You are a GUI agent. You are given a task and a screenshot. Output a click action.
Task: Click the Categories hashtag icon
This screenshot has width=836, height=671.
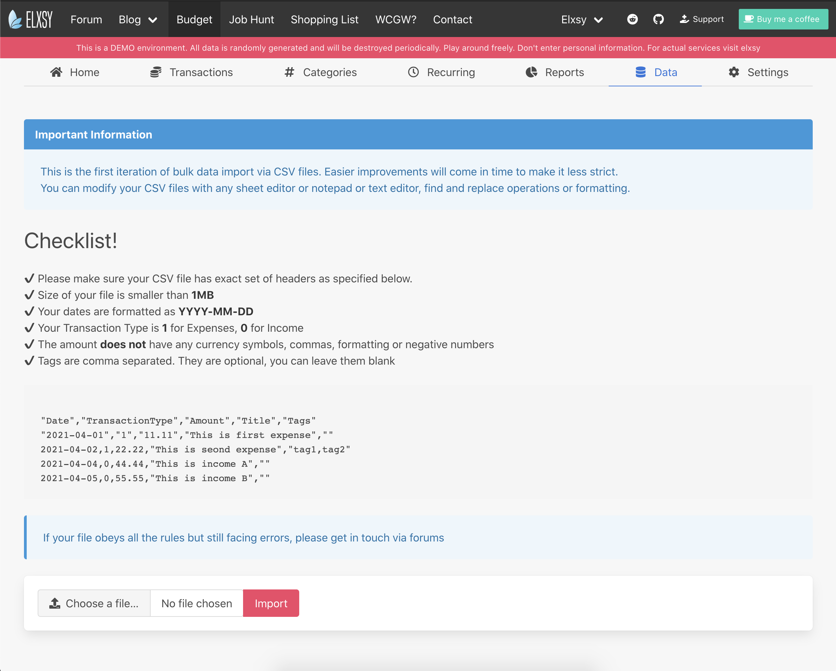289,72
